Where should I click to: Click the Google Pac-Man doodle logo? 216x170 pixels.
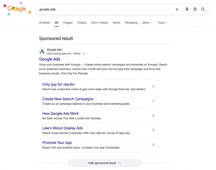point(17,9)
